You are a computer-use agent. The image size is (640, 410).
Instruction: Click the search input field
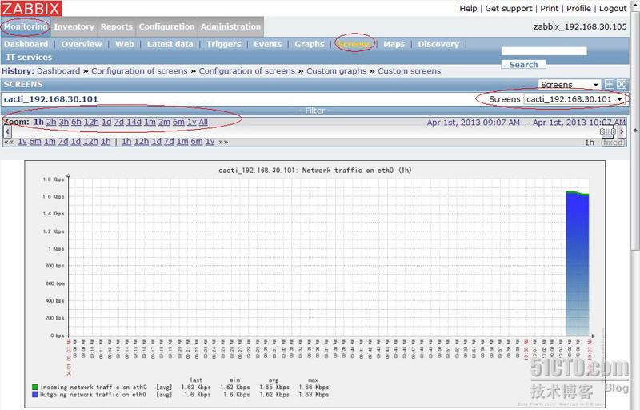[544, 51]
